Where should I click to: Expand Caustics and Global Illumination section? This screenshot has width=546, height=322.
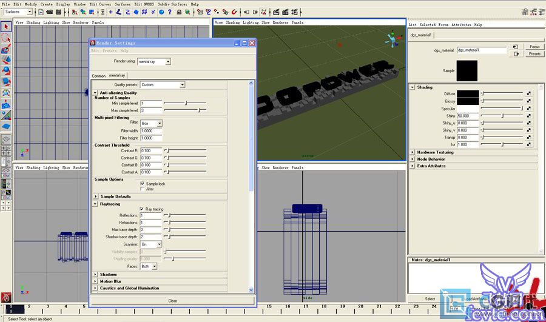point(95,288)
